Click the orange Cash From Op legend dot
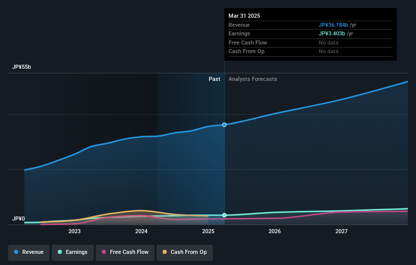The height and width of the screenshot is (265, 416). tap(165, 252)
